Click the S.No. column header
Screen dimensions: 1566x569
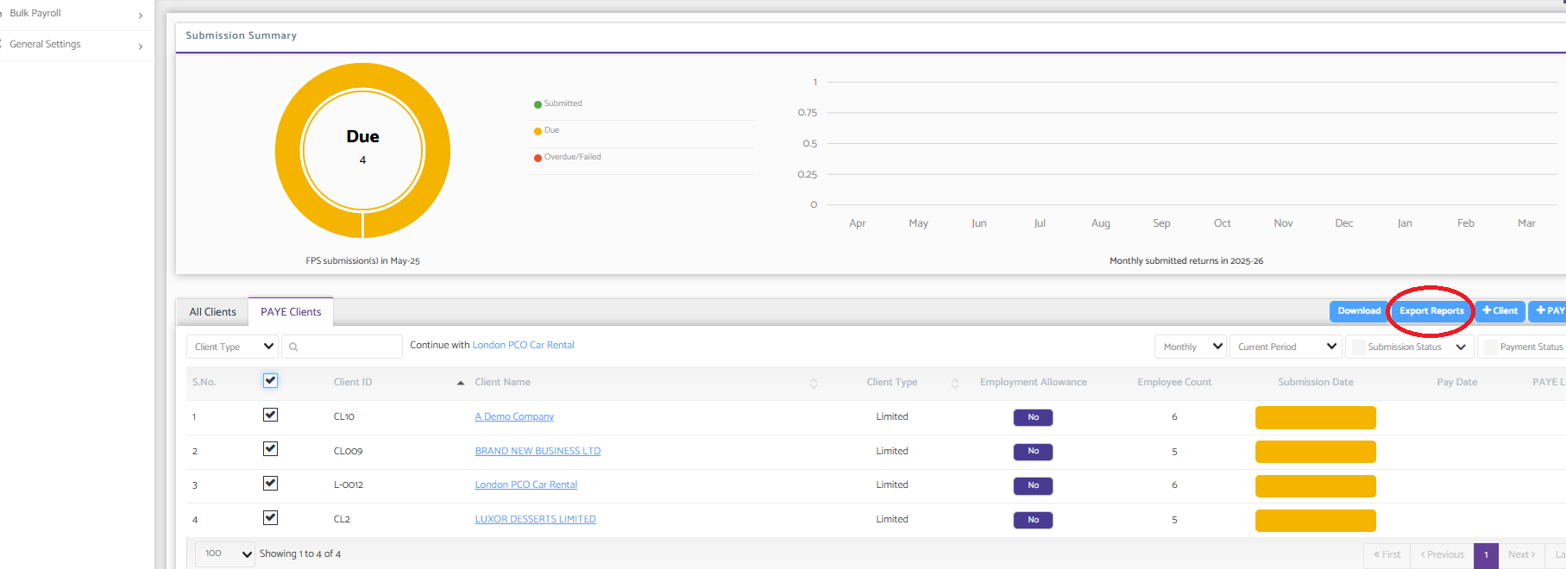(204, 382)
